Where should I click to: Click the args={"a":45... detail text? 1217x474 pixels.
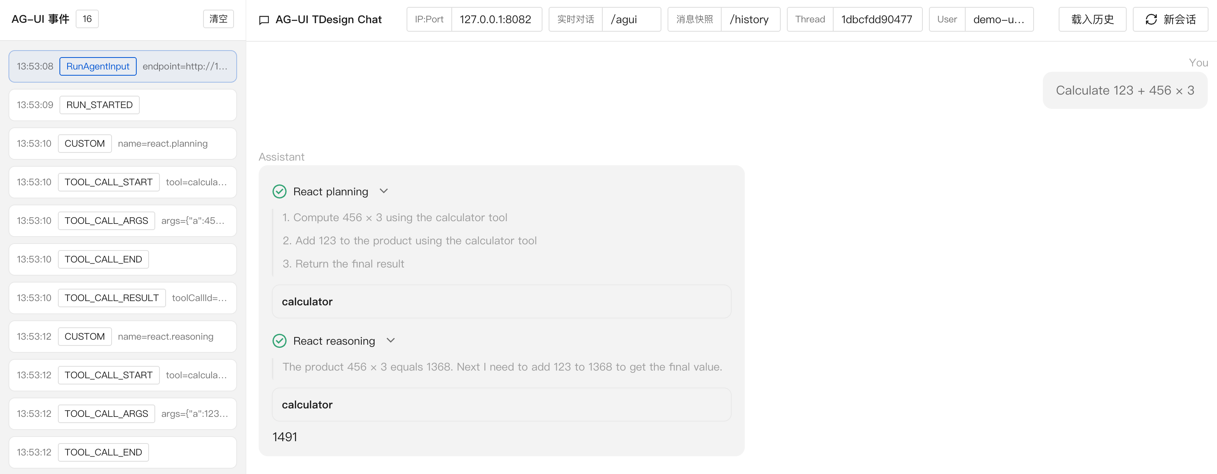(x=193, y=221)
